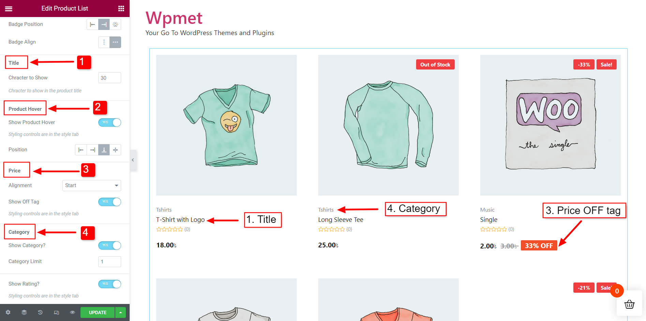The width and height of the screenshot is (646, 321).
Task: Expand the Update button save options arrow
Action: (120, 312)
